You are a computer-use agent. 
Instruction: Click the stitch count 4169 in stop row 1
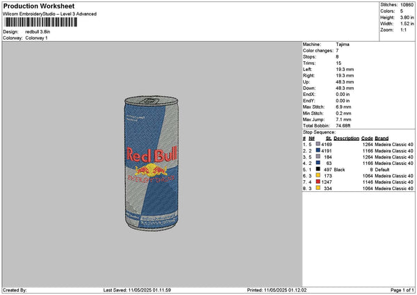click(x=327, y=145)
